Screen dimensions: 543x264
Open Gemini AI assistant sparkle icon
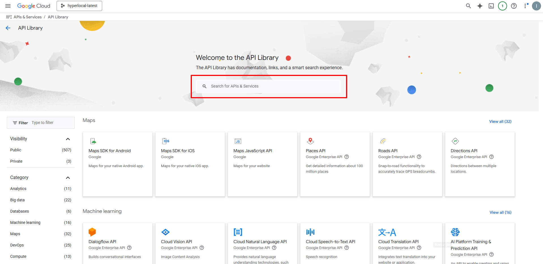pyautogui.click(x=480, y=6)
